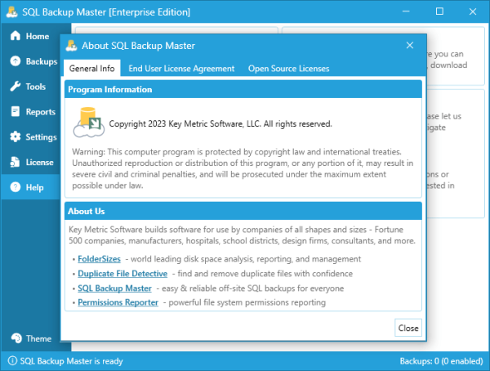Click 'world leading disk space analysis' description
Image resolution: width=490 pixels, height=371 pixels.
pyautogui.click(x=246, y=259)
